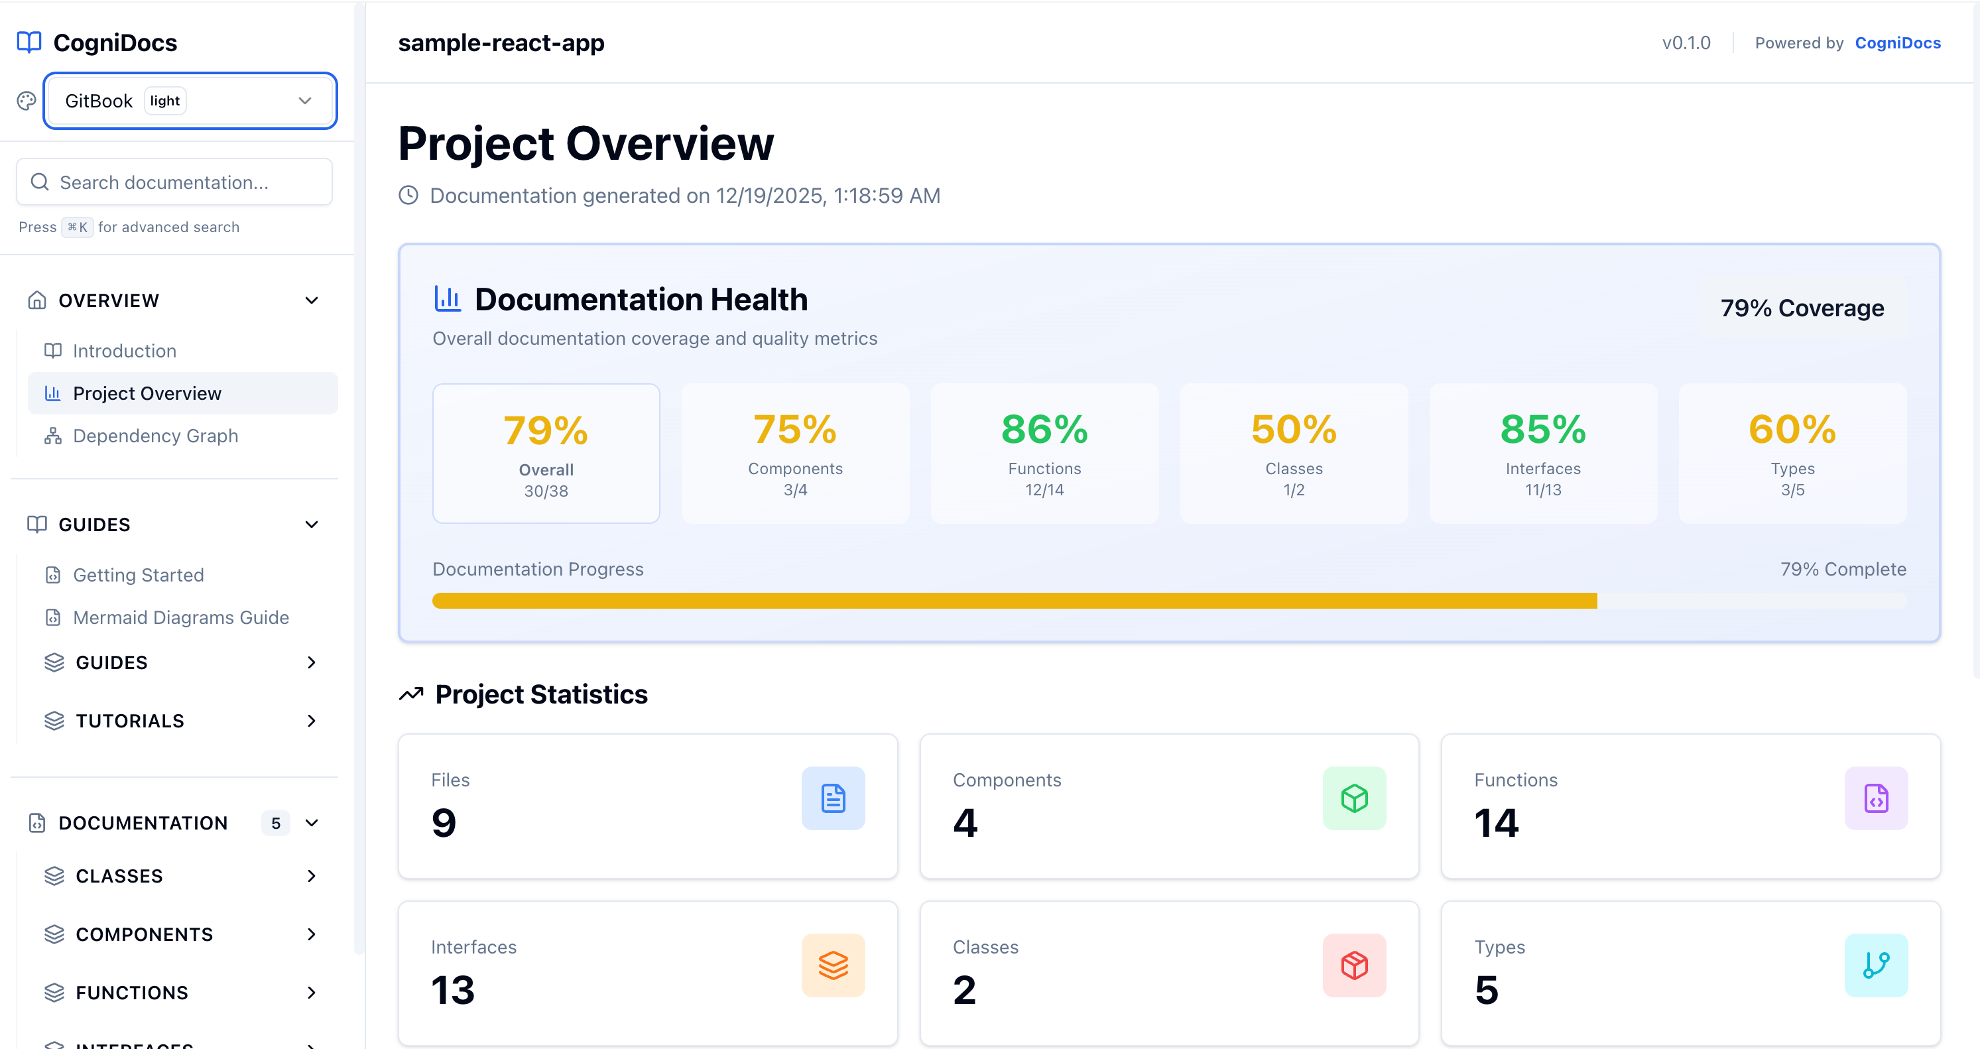Collapse the GUIDES section
The width and height of the screenshot is (1980, 1049).
311,524
